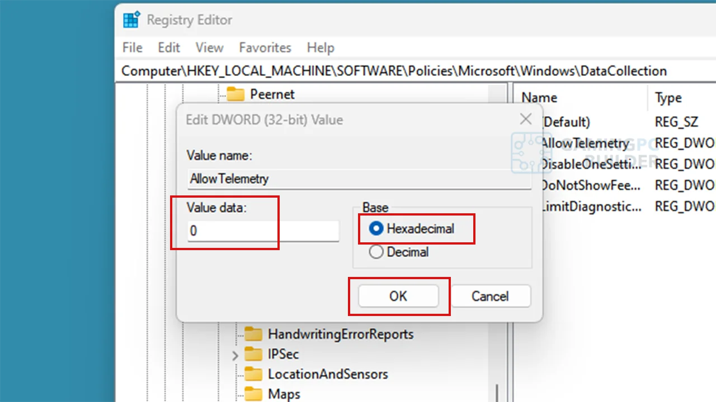Select the (Default) registry value
The image size is (716, 402).
[x=567, y=121]
